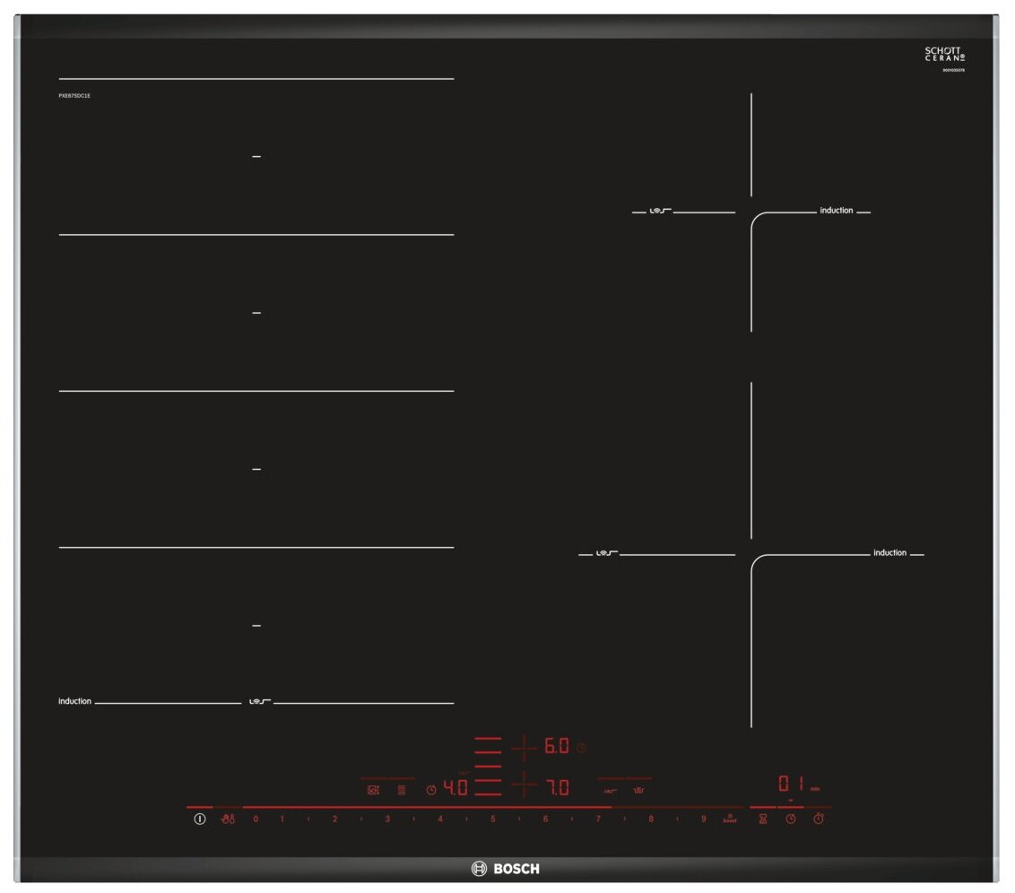Select the flex zone showing 4.0

pyautogui.click(x=455, y=789)
